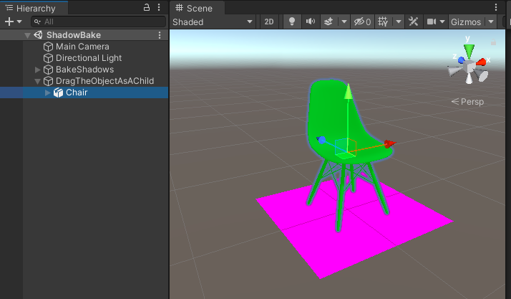Image resolution: width=511 pixels, height=299 pixels.
Task: Toggle grid visibility button
Action: tap(383, 22)
